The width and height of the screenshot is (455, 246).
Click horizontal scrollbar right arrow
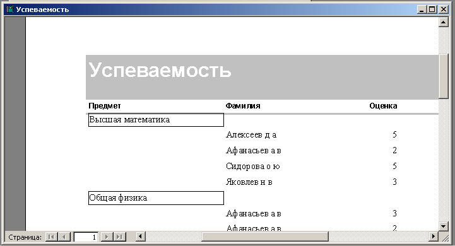coord(434,237)
